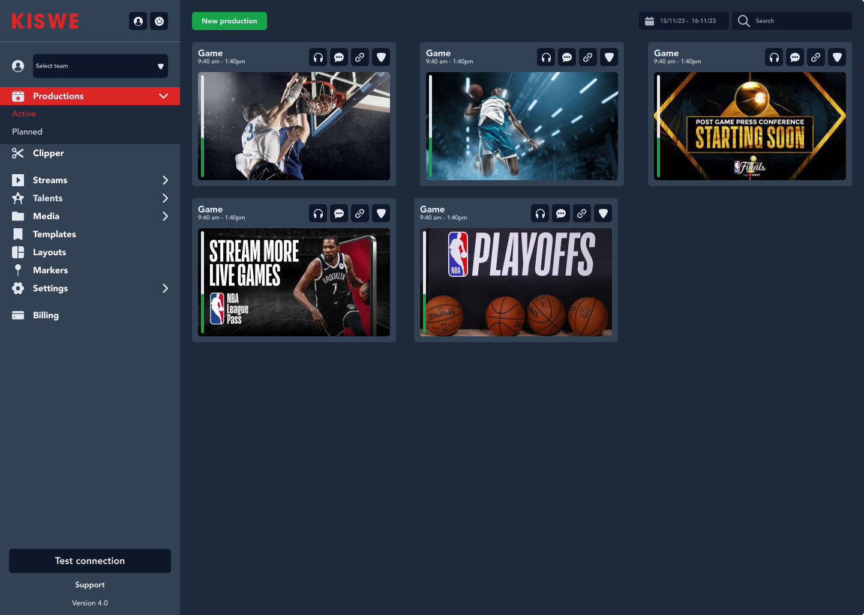Open chat on the basketball dunk card
This screenshot has height=615, width=864.
pos(339,57)
